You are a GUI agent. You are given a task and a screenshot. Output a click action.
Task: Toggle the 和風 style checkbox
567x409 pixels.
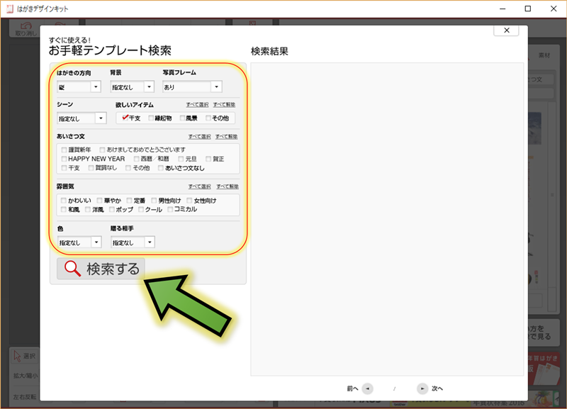coord(64,210)
